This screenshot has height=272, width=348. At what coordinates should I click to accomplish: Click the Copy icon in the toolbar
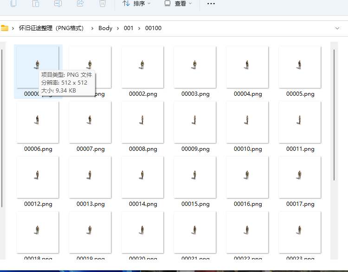coord(13,4)
